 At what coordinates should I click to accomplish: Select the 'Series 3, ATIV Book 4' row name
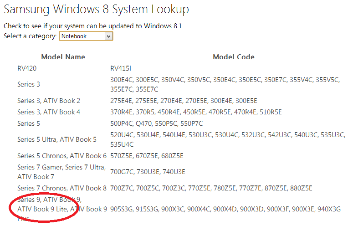(x=49, y=112)
